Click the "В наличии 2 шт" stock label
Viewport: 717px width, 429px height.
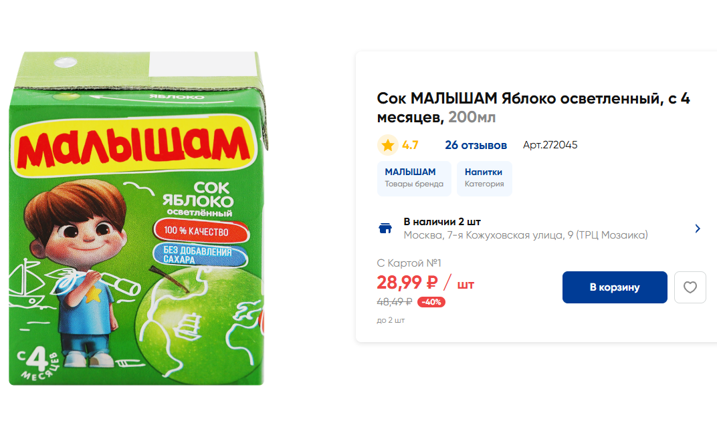click(441, 222)
